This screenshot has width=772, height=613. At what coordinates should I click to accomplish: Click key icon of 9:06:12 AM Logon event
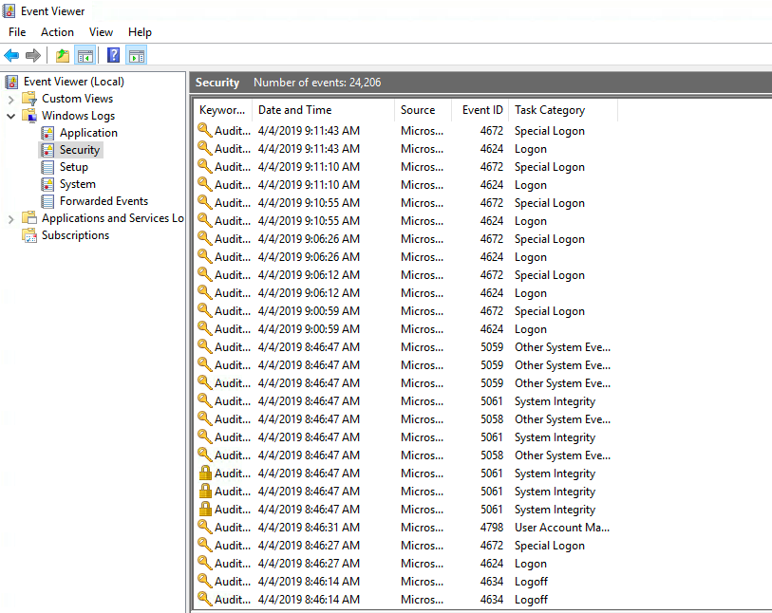tap(205, 292)
